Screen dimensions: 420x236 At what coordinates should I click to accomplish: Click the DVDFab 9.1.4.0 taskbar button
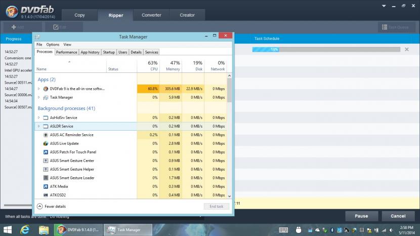(78, 230)
